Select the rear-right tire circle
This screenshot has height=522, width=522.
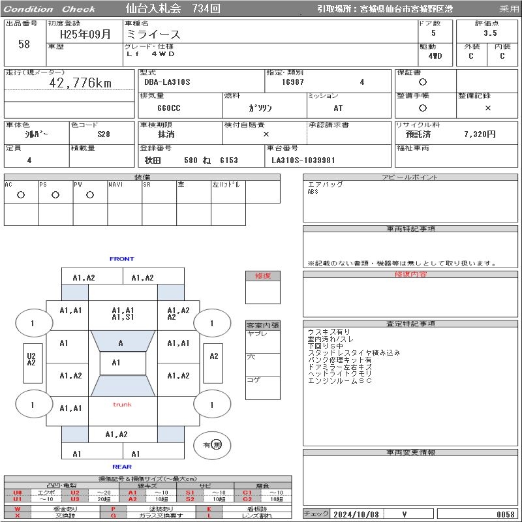coord(211,405)
